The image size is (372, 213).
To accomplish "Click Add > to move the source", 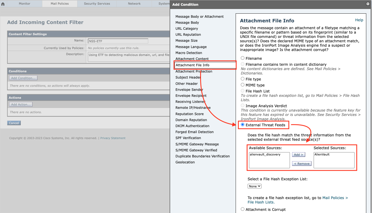I will click(x=298, y=154).
